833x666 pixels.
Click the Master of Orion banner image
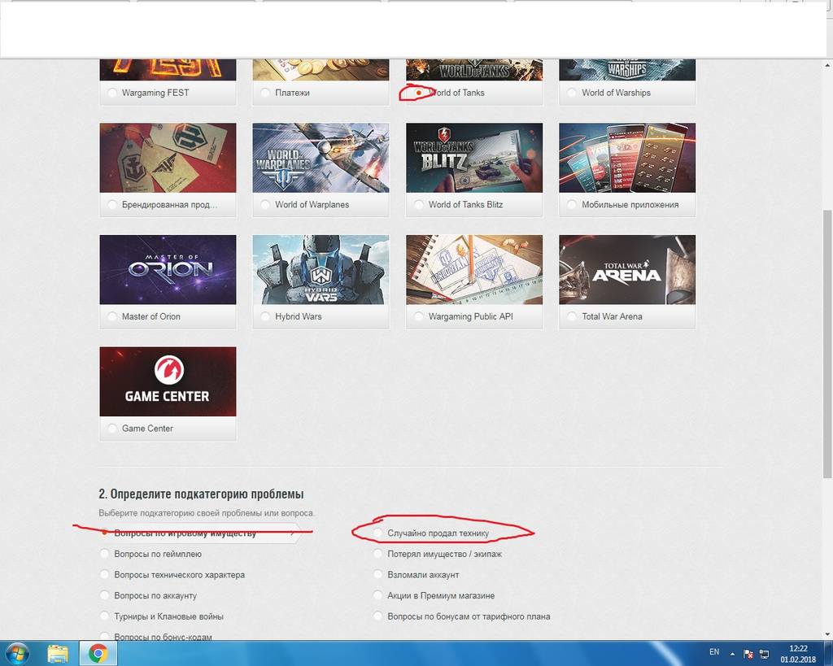pyautogui.click(x=168, y=270)
